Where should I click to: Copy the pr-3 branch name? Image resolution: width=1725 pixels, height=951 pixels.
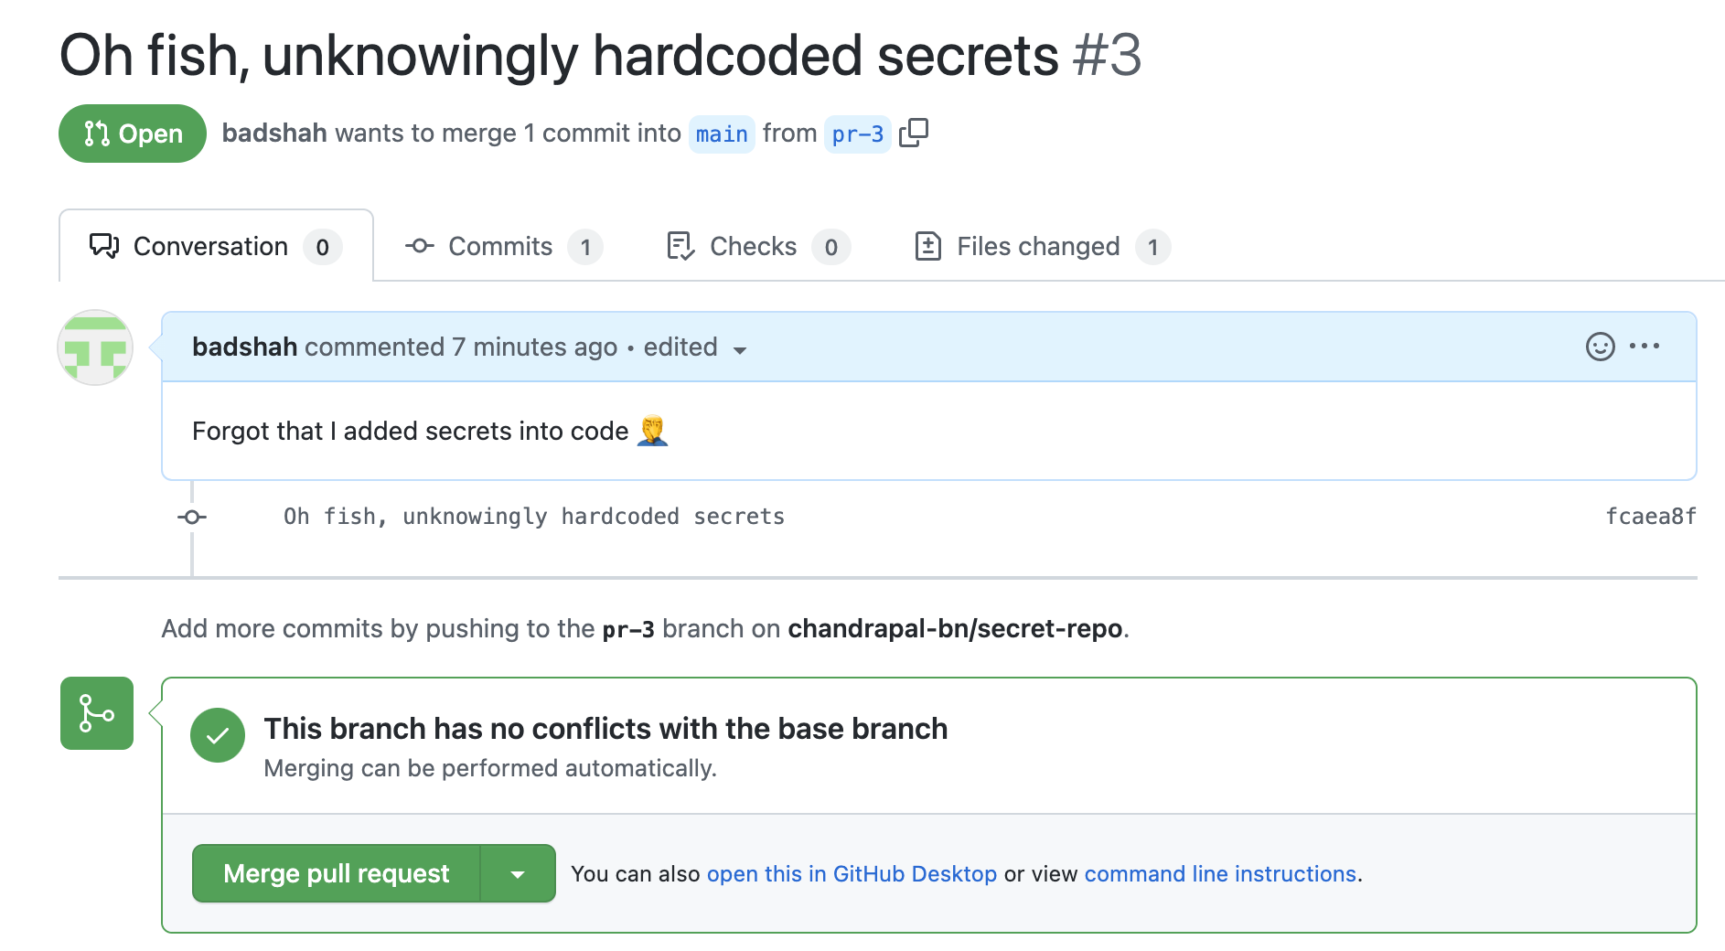[914, 133]
